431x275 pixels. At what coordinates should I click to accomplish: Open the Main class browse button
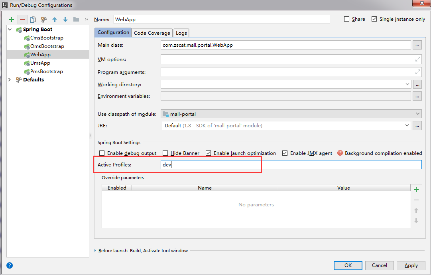(417, 45)
